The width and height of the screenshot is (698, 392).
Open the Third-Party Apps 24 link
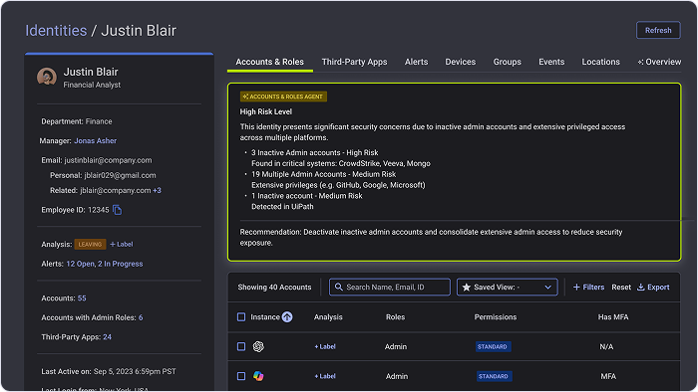click(x=108, y=337)
